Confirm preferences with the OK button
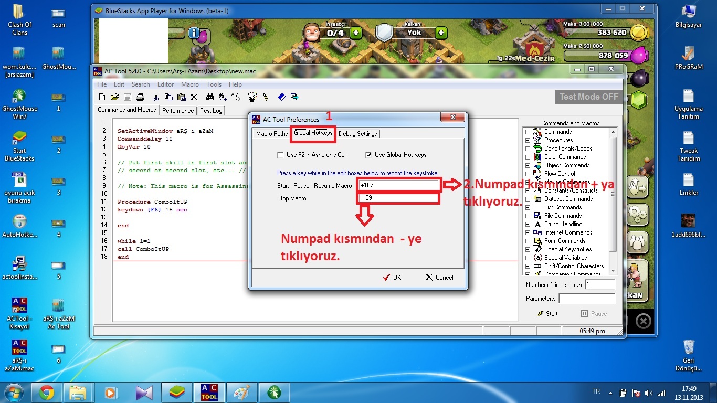This screenshot has width=717, height=403. (x=392, y=278)
